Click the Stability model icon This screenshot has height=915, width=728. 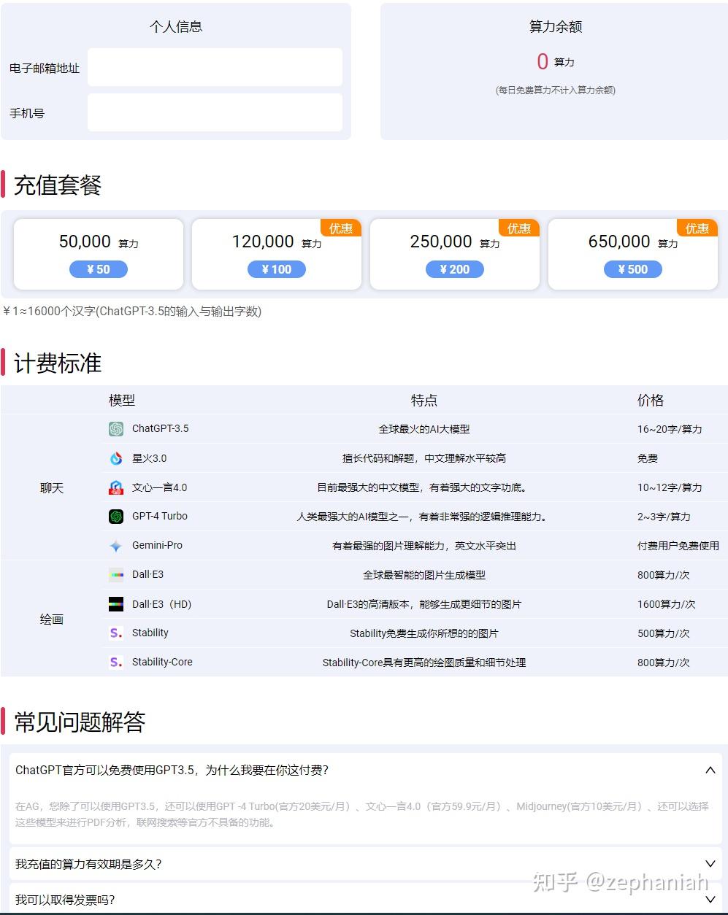[x=116, y=633]
